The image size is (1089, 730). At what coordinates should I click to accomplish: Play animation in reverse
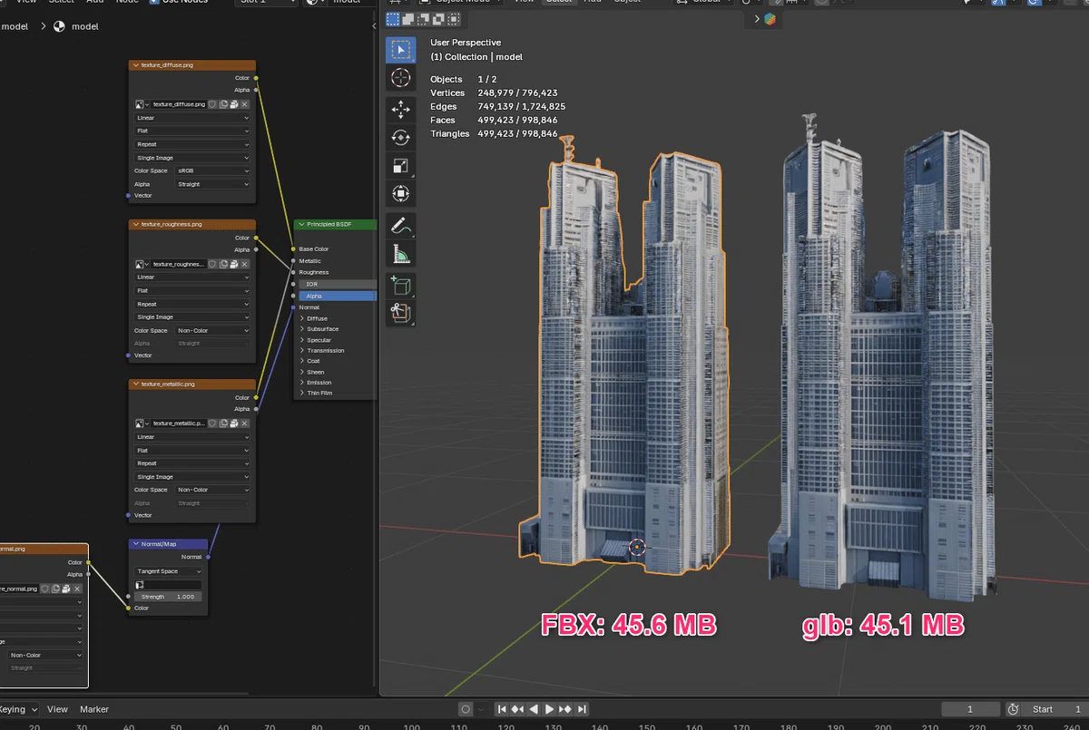tap(535, 709)
